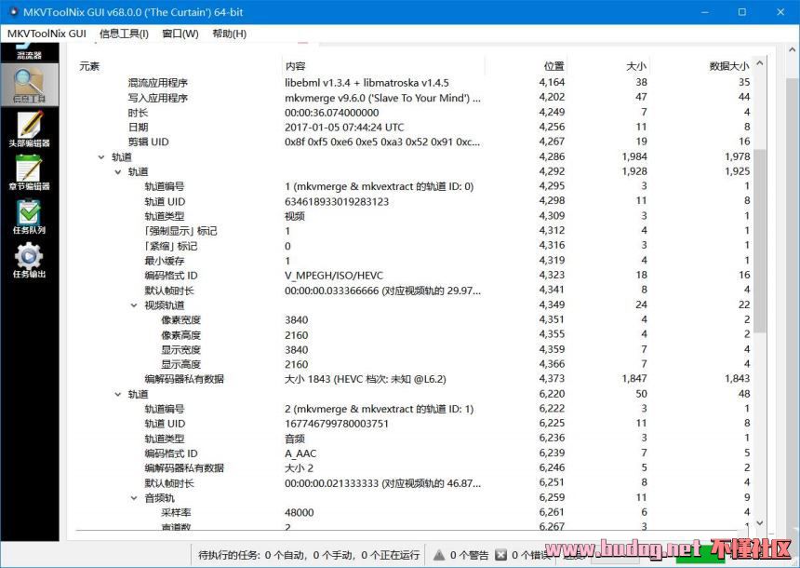Select the 信息工具 info tool icon
The width and height of the screenshot is (800, 568).
[x=29, y=85]
